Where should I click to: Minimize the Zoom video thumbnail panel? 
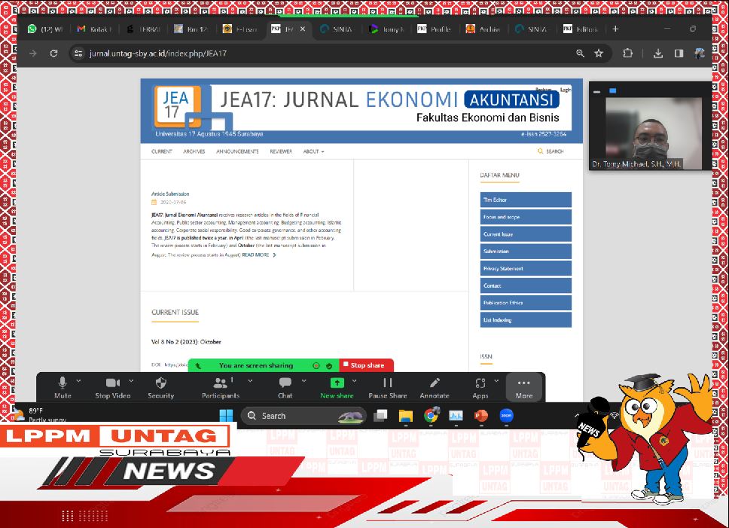click(597, 92)
